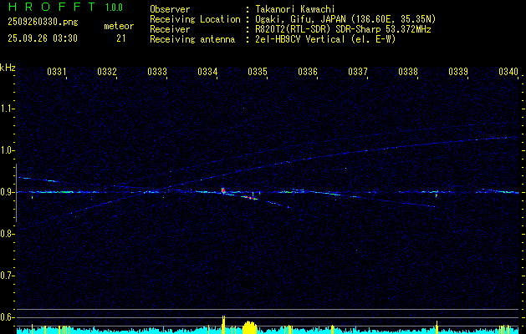Click the 0331 time marker
This screenshot has height=334, width=526.
56,71
